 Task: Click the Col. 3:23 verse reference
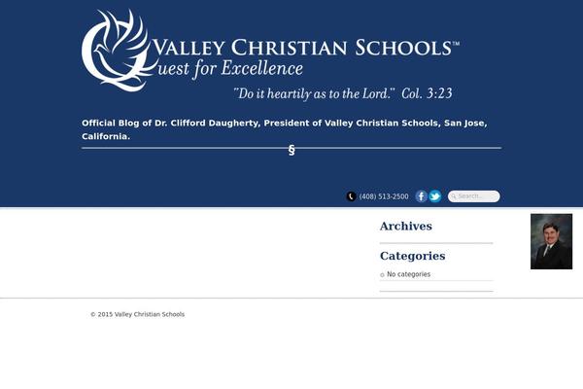[427, 93]
